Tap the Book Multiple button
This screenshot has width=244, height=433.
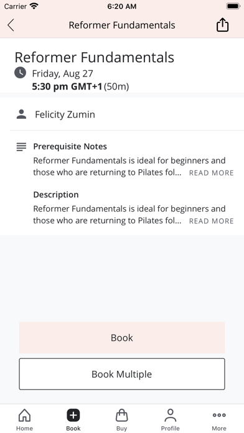point(122,374)
